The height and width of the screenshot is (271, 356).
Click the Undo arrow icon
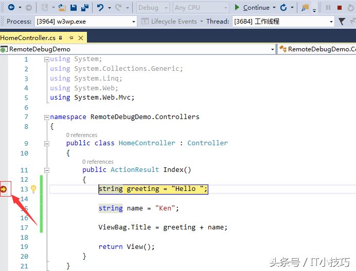pyautogui.click(x=100, y=8)
